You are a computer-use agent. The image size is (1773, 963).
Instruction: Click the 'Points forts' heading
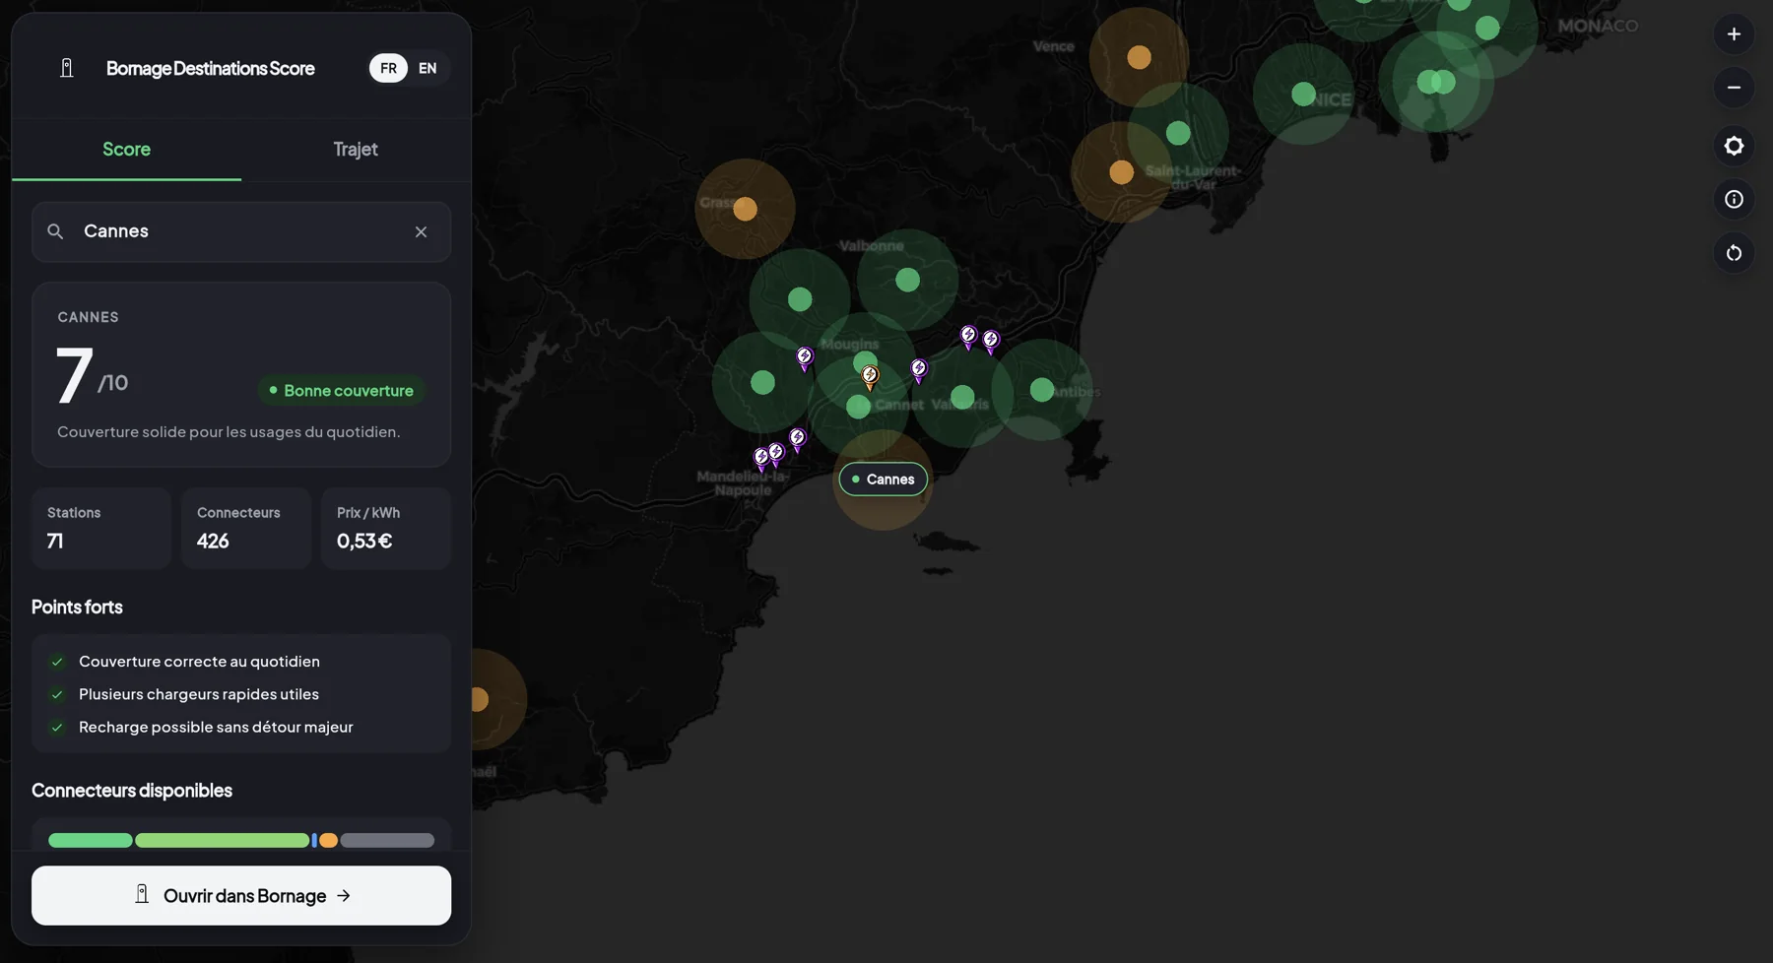click(x=77, y=607)
